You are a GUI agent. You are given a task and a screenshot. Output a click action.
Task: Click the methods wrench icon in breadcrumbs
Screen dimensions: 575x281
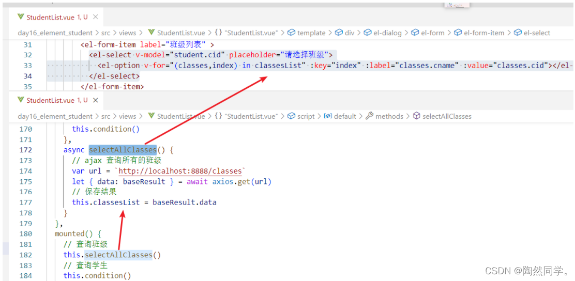370,116
